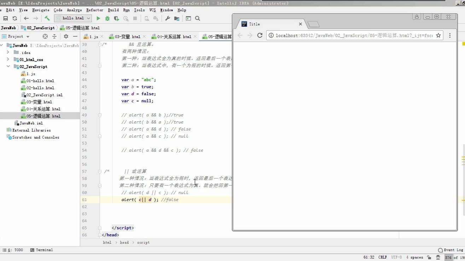
Task: Start debugging with the green bug icon
Action: pyautogui.click(x=107, y=18)
